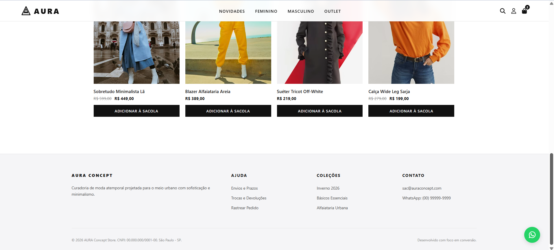The width and height of the screenshot is (554, 250).
Task: Click the R$ 389,00 price
Action: coord(195,99)
